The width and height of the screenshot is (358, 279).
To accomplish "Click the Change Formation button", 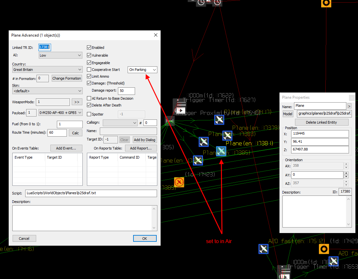I will pos(67,78).
